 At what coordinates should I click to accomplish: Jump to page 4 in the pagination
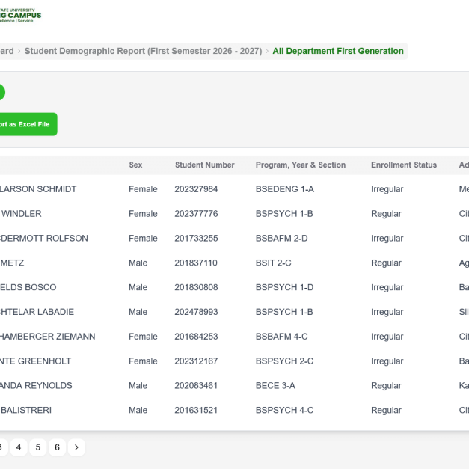coord(19,447)
